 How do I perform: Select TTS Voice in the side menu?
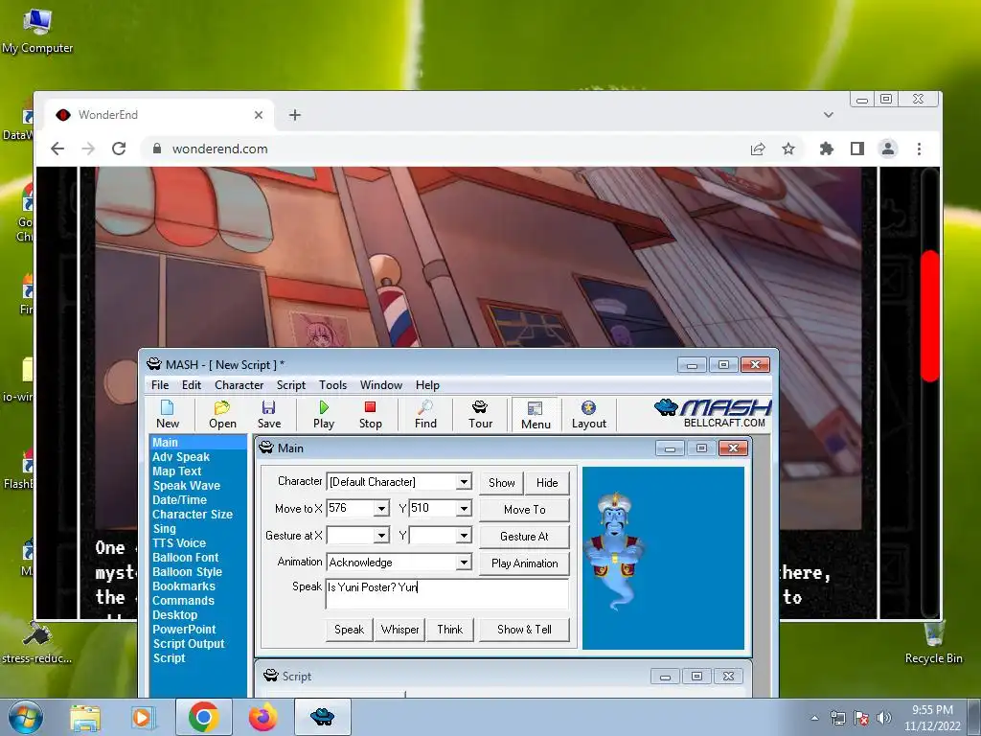(179, 543)
